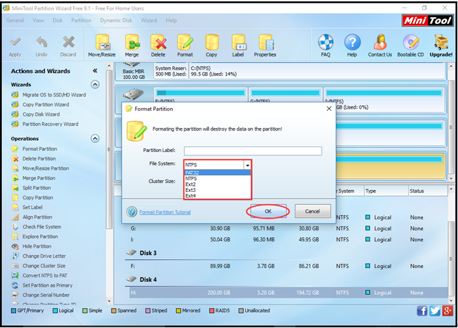Image resolution: width=458 pixels, height=328 pixels.
Task: Select the Merge toolbar icon
Action: click(x=132, y=43)
